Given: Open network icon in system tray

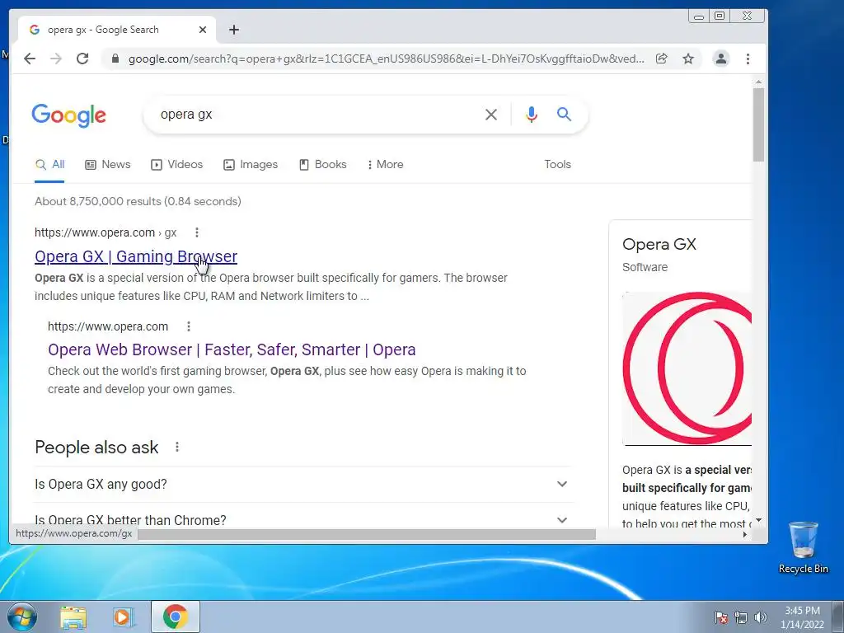Looking at the screenshot, I should [741, 617].
